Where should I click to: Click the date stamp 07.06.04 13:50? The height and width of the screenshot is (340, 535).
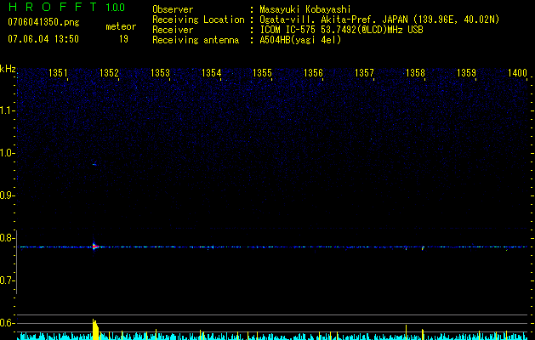tap(43, 39)
